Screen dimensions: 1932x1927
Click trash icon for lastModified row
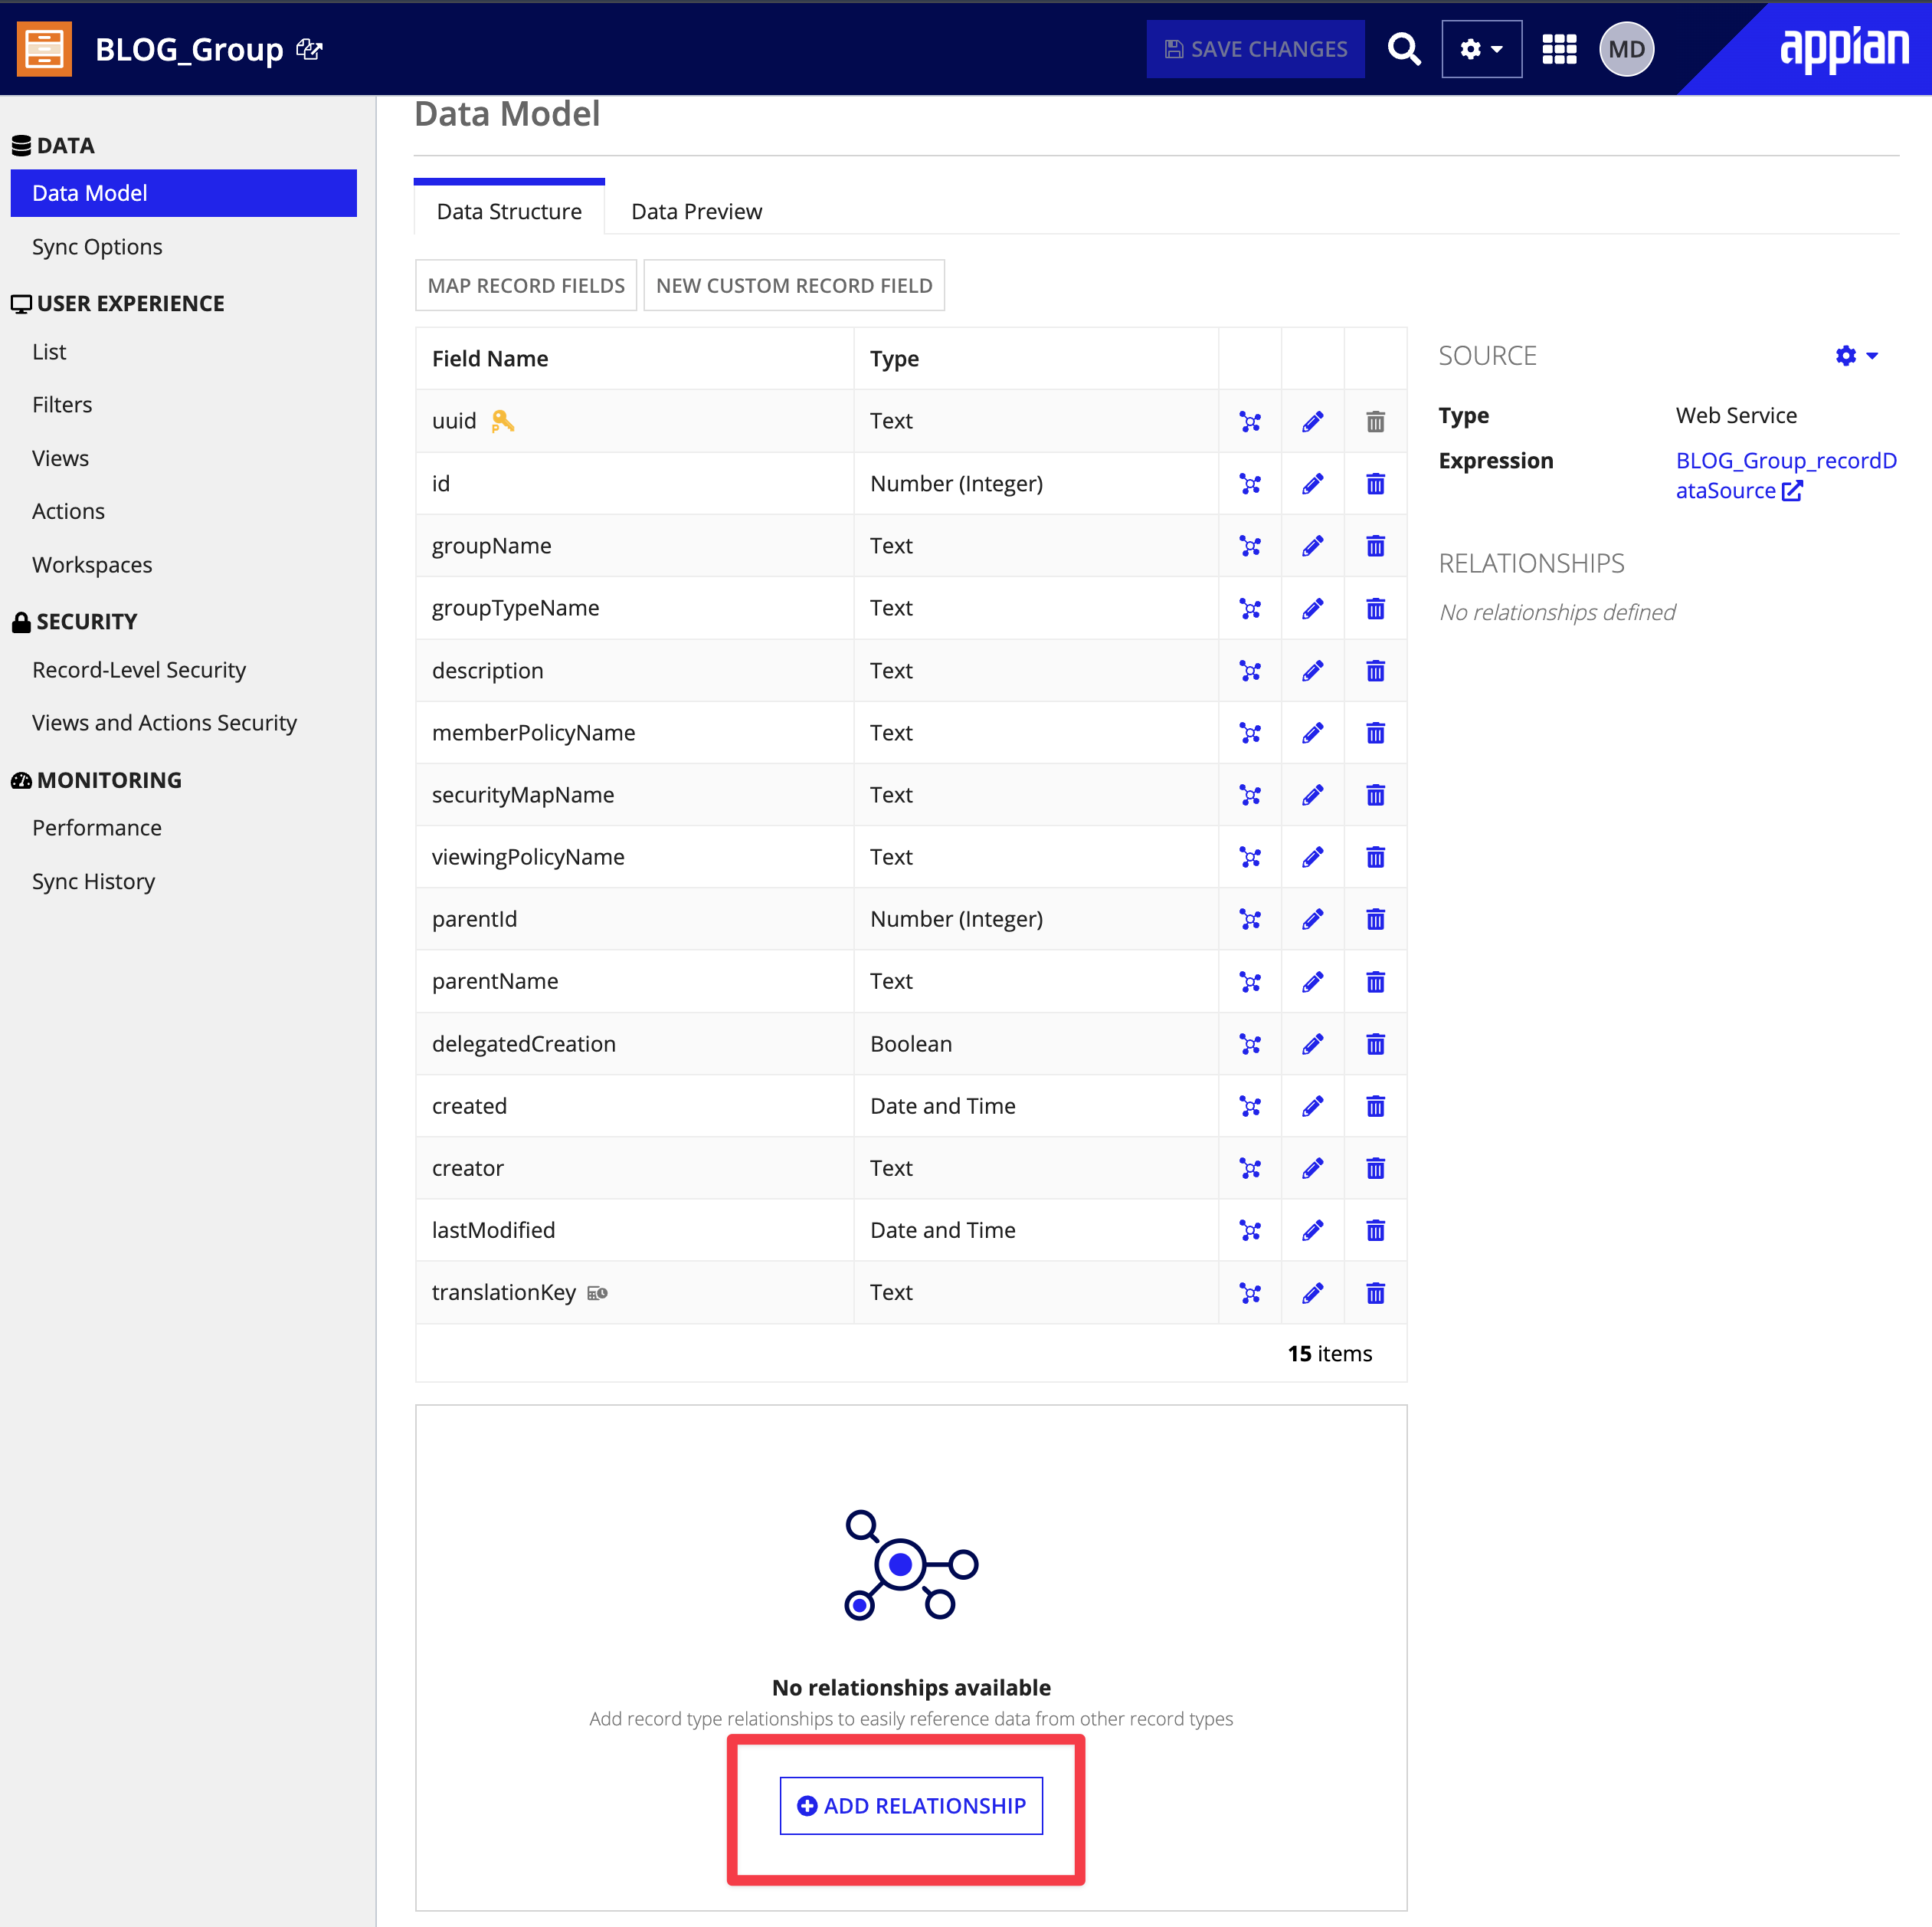tap(1375, 1231)
